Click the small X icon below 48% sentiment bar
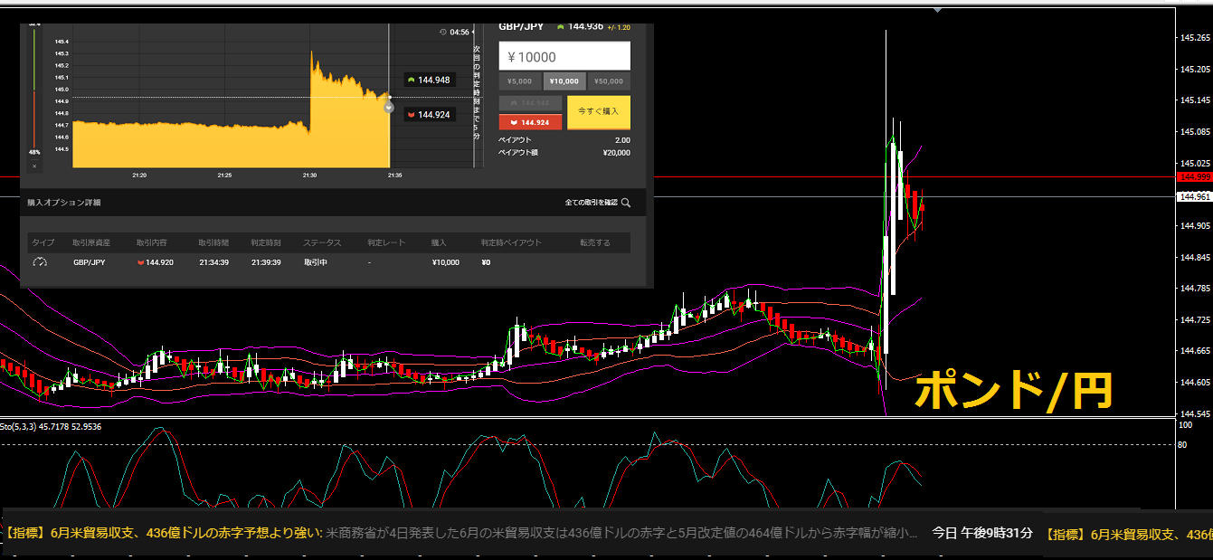The width and height of the screenshot is (1213, 560). 34,166
